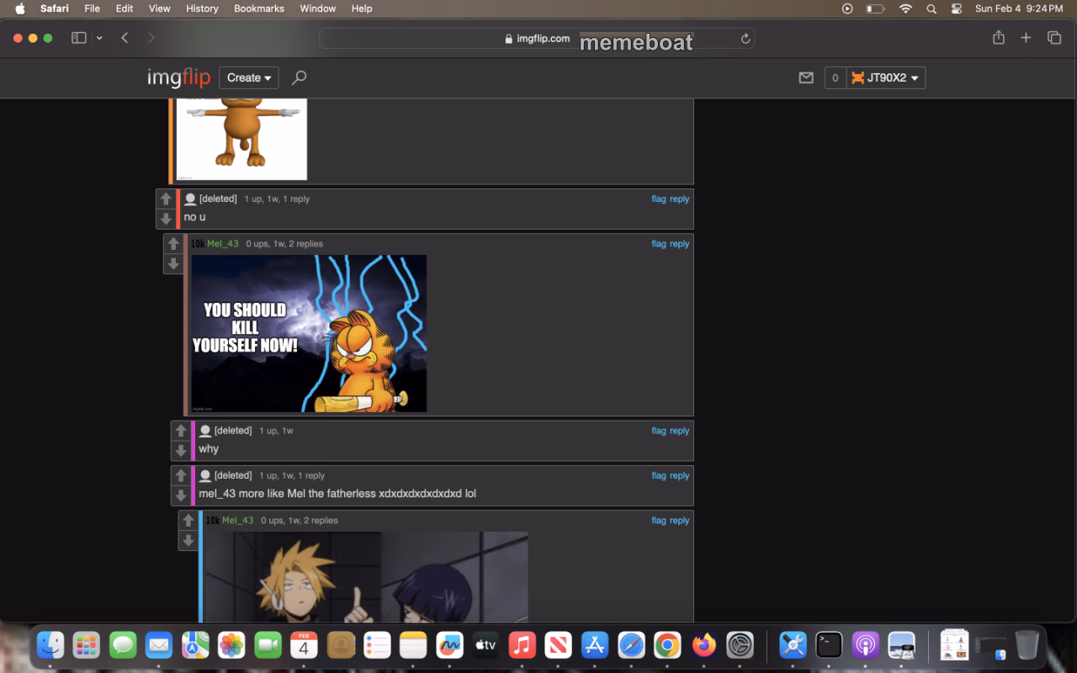Open imgflip search with the magnifier icon
The width and height of the screenshot is (1077, 673).
point(299,77)
